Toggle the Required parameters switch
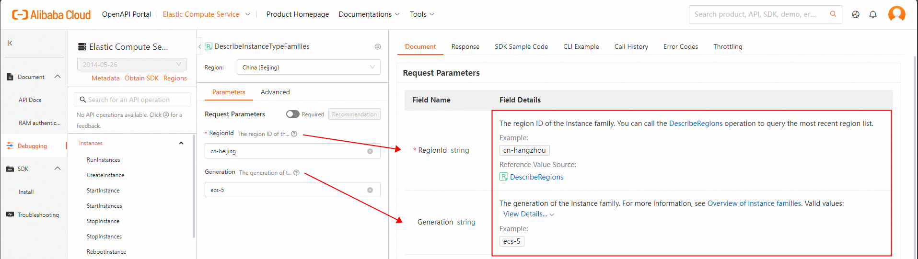The width and height of the screenshot is (918, 259). click(292, 114)
